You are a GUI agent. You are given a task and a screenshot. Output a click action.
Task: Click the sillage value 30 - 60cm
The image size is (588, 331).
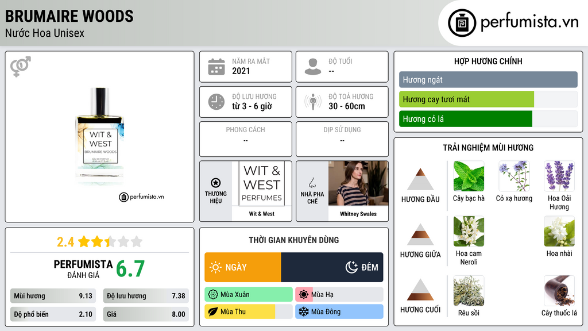(347, 106)
